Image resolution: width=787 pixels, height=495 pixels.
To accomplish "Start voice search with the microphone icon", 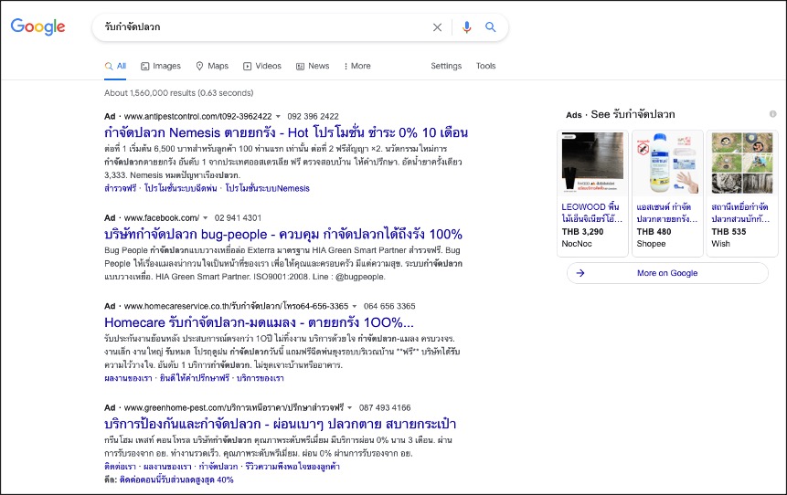I will (467, 27).
